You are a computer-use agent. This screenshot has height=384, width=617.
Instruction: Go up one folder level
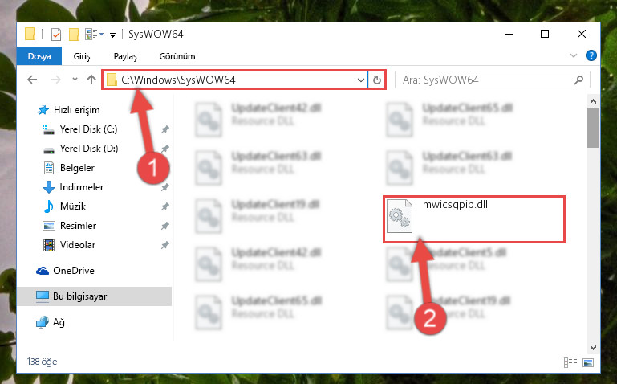point(91,80)
